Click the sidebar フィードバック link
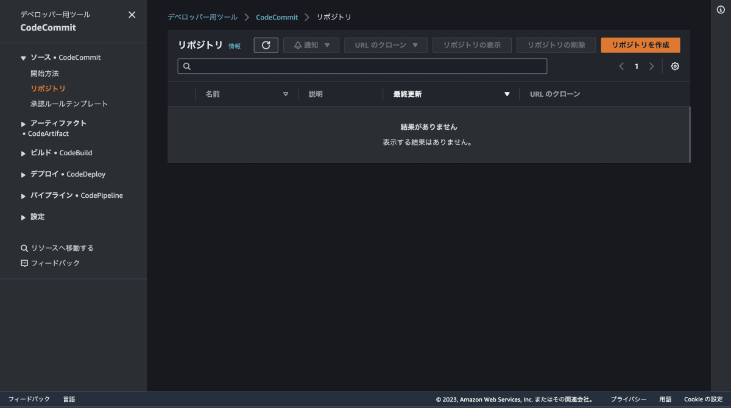The image size is (731, 408). coord(55,263)
